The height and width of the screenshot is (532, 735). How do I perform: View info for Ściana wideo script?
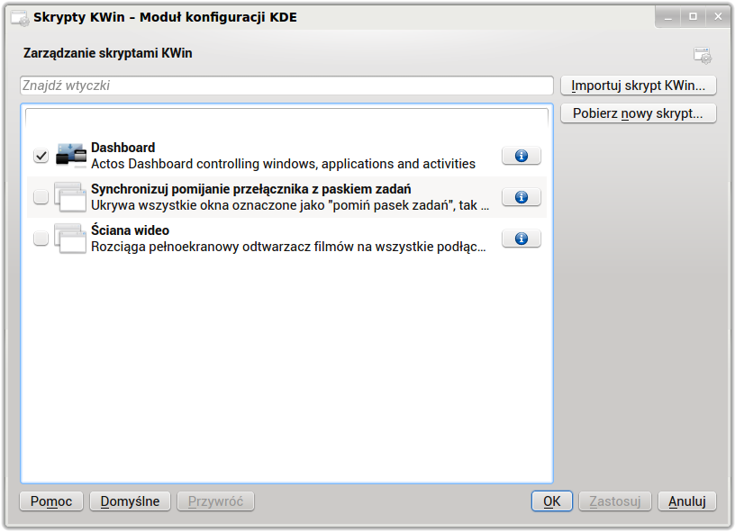522,239
